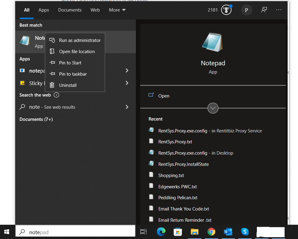
Task: Open the three-dot options menu
Action: 278,10
